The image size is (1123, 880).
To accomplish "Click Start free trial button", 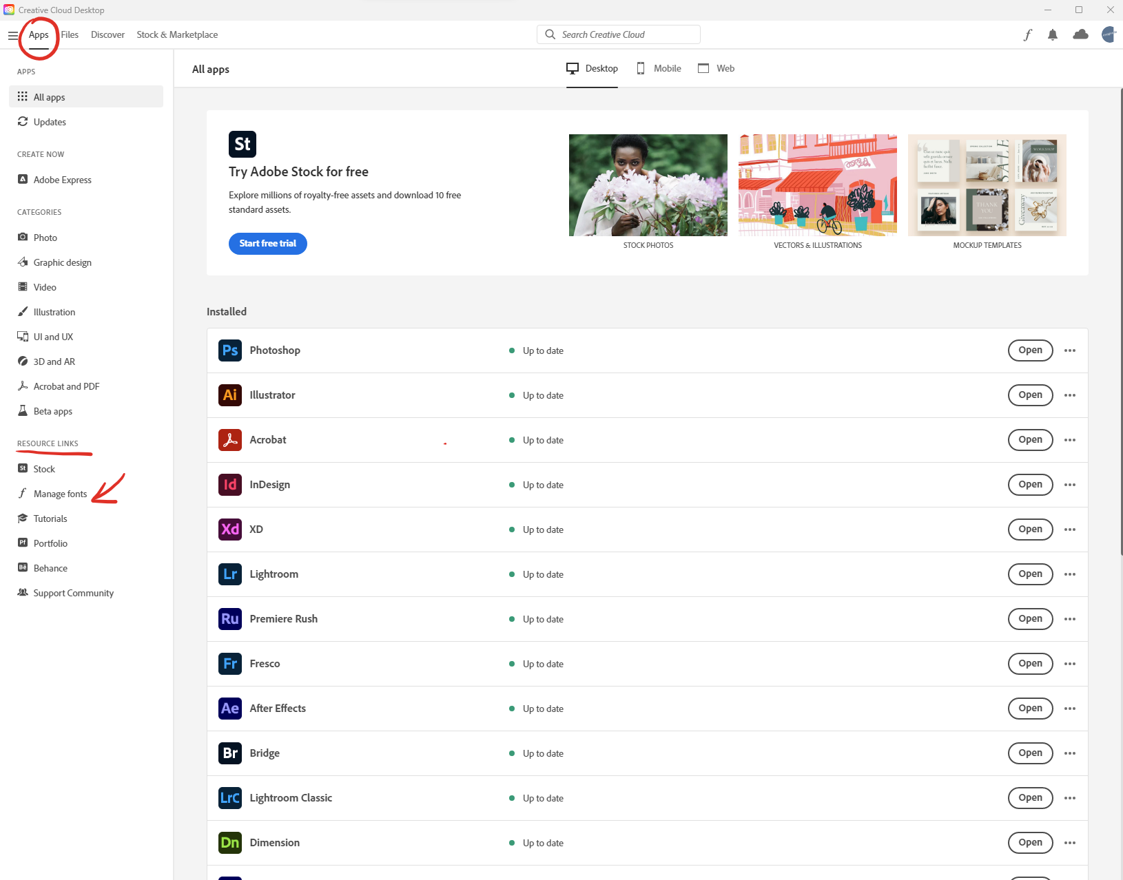I will [x=268, y=243].
